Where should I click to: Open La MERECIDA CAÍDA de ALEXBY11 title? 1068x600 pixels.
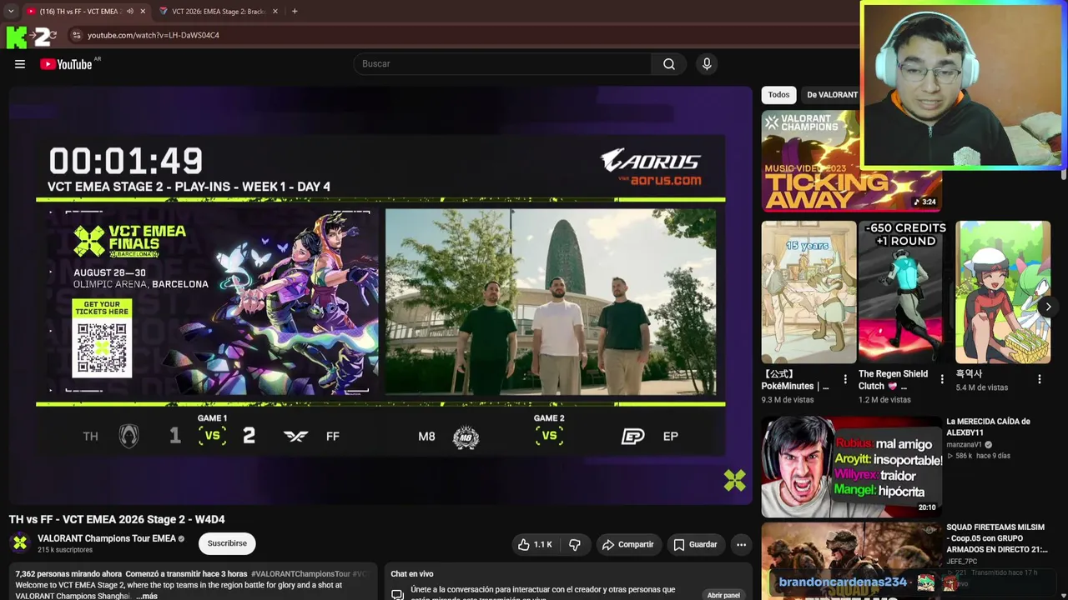point(988,427)
